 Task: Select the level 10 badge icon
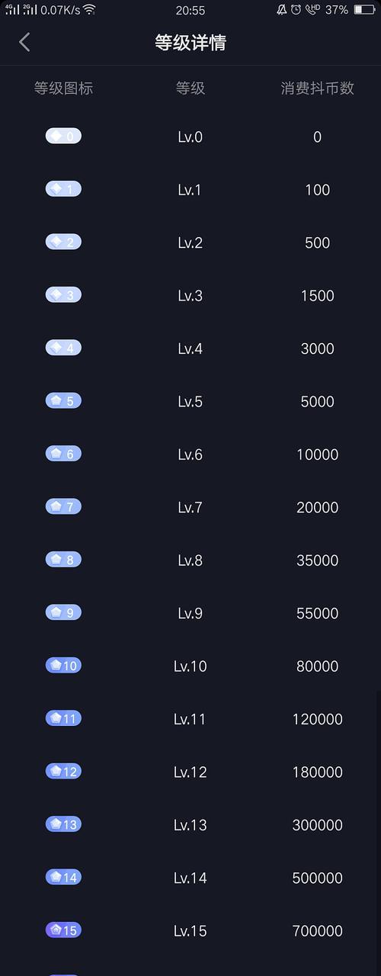tap(63, 666)
